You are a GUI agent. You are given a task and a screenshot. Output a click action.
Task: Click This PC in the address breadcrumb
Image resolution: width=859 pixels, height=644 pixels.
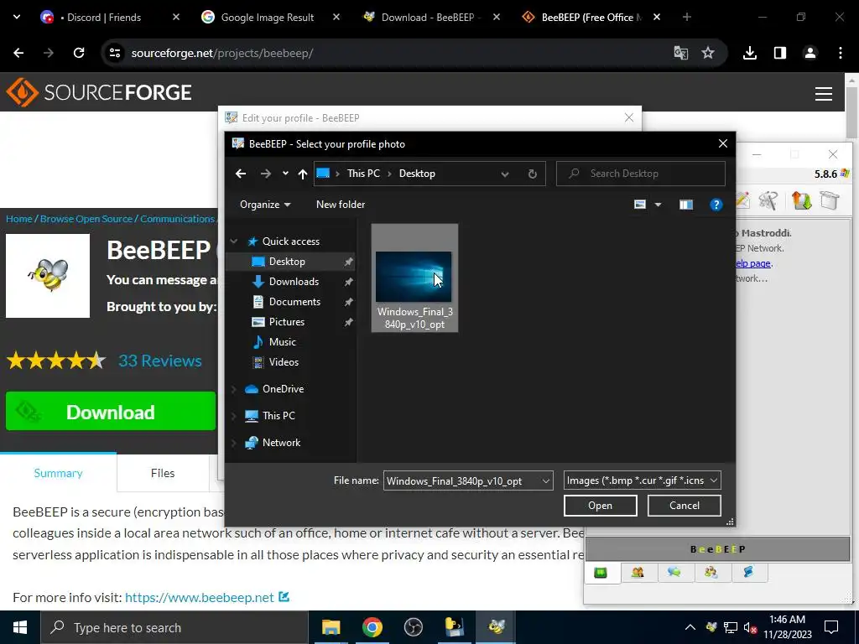(362, 174)
